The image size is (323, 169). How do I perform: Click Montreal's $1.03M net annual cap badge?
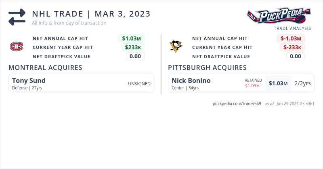[x=131, y=38]
